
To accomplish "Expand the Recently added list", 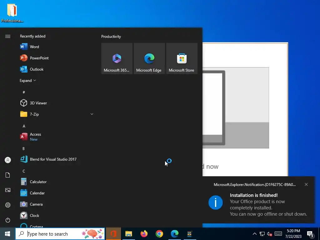I will coord(28,80).
